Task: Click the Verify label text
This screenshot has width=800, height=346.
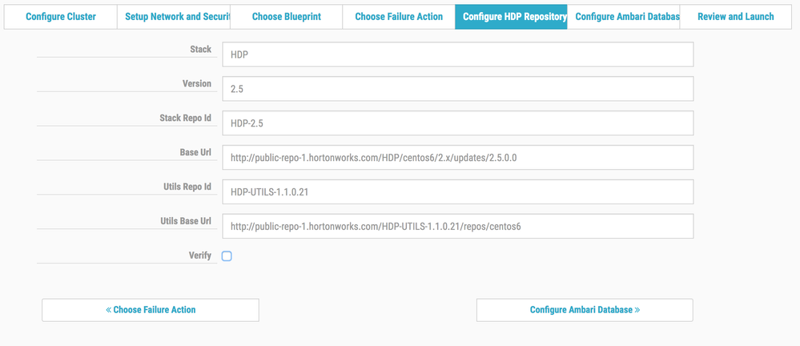Action: (199, 255)
